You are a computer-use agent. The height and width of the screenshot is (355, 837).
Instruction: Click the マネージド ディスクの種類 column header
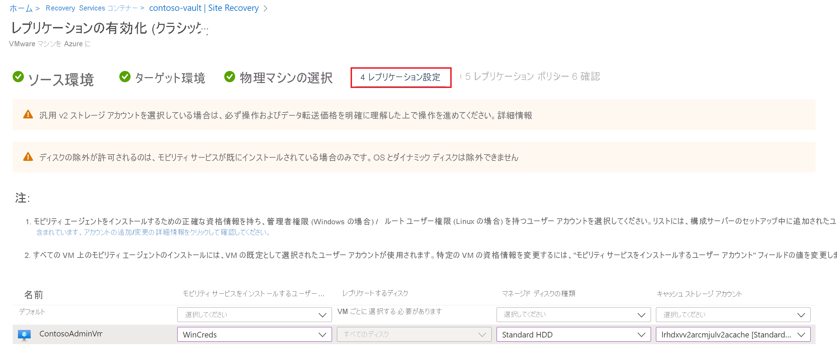[x=539, y=294]
